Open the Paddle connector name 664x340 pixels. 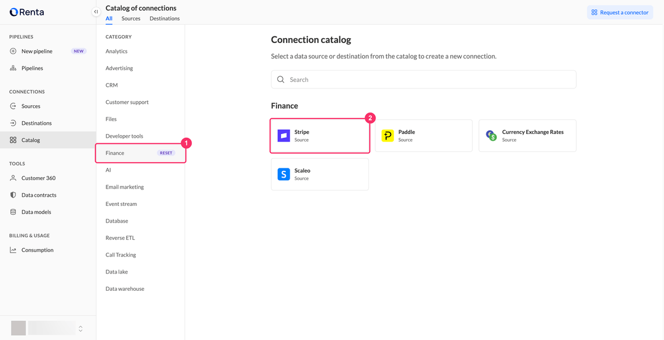pyautogui.click(x=406, y=132)
